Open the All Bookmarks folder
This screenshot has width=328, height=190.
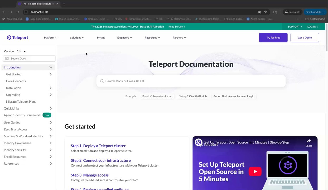tap(315, 19)
